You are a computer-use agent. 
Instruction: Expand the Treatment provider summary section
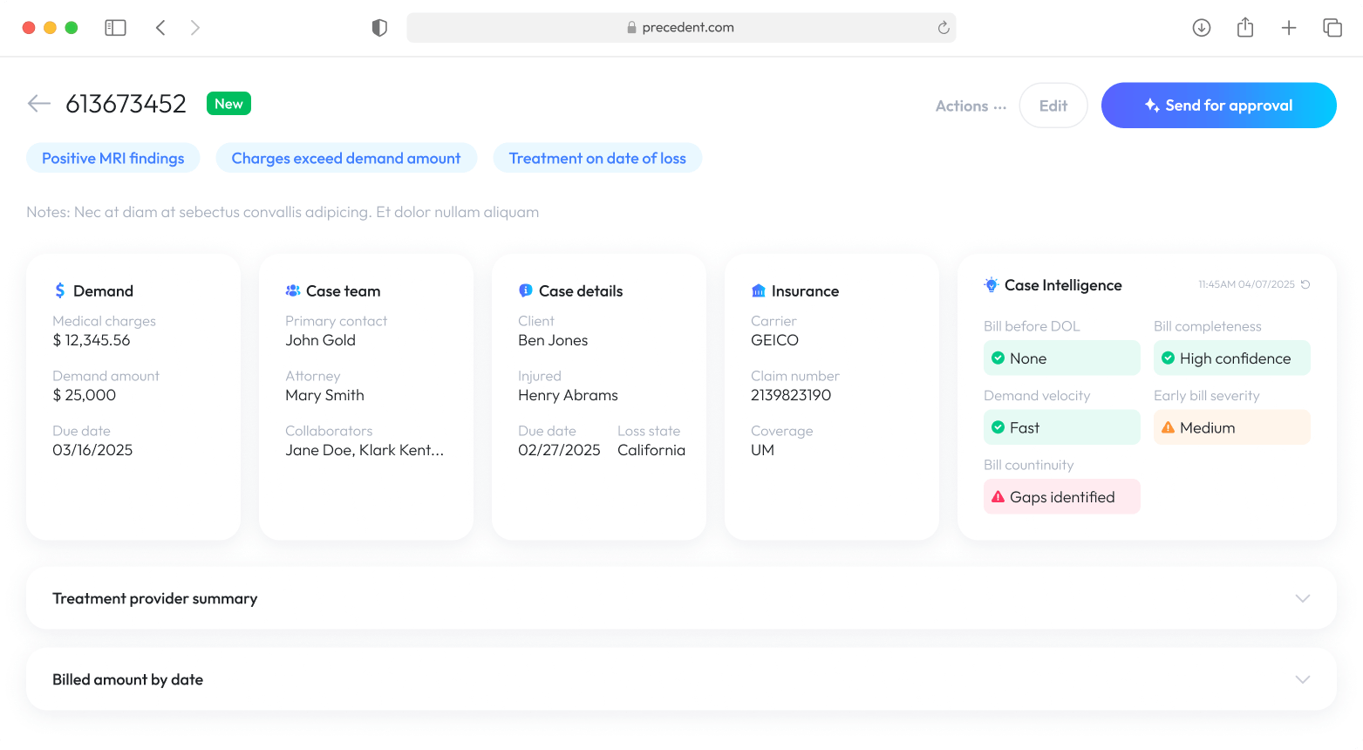coord(1302,599)
